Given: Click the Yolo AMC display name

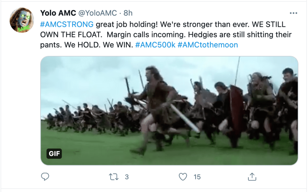Looking at the screenshot, I should point(58,13).
